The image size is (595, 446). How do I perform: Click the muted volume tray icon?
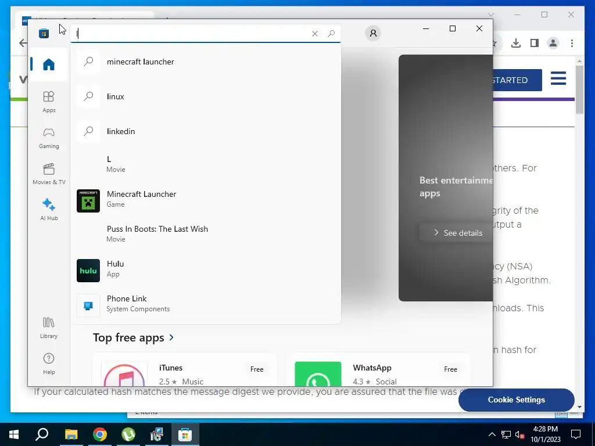[x=520, y=434]
